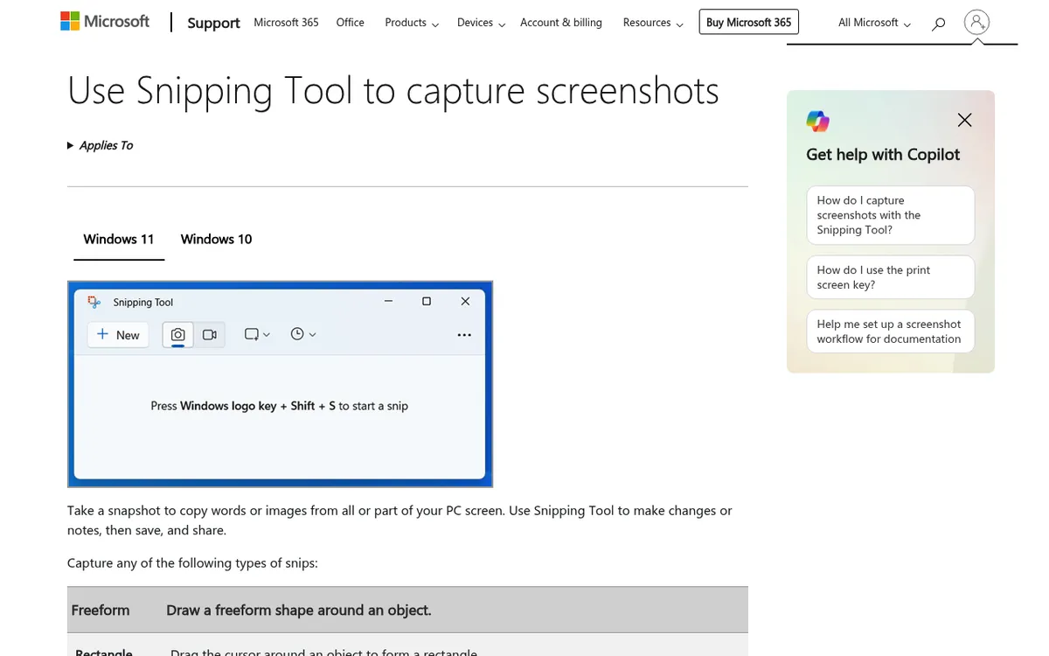Click the Snipping Tool app icon in image
1049x656 pixels.
click(x=94, y=302)
